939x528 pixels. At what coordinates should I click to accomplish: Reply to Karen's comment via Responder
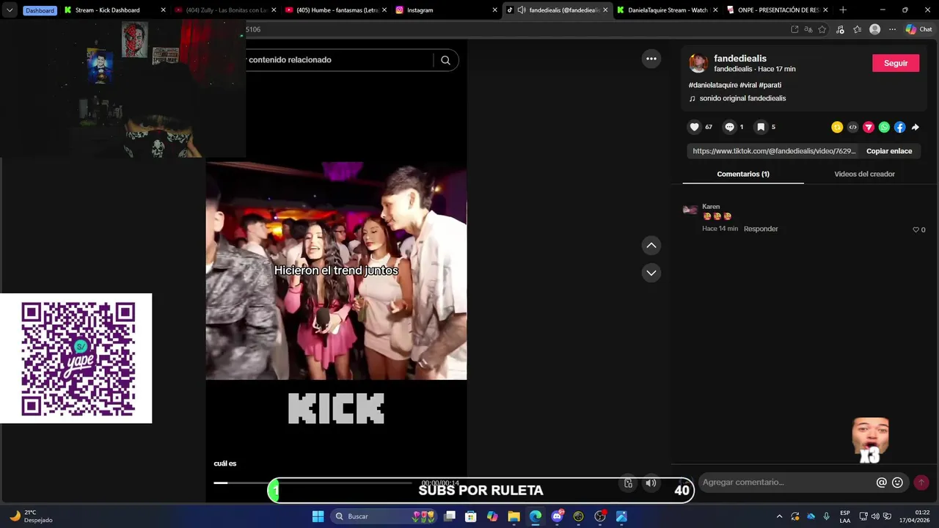point(761,229)
